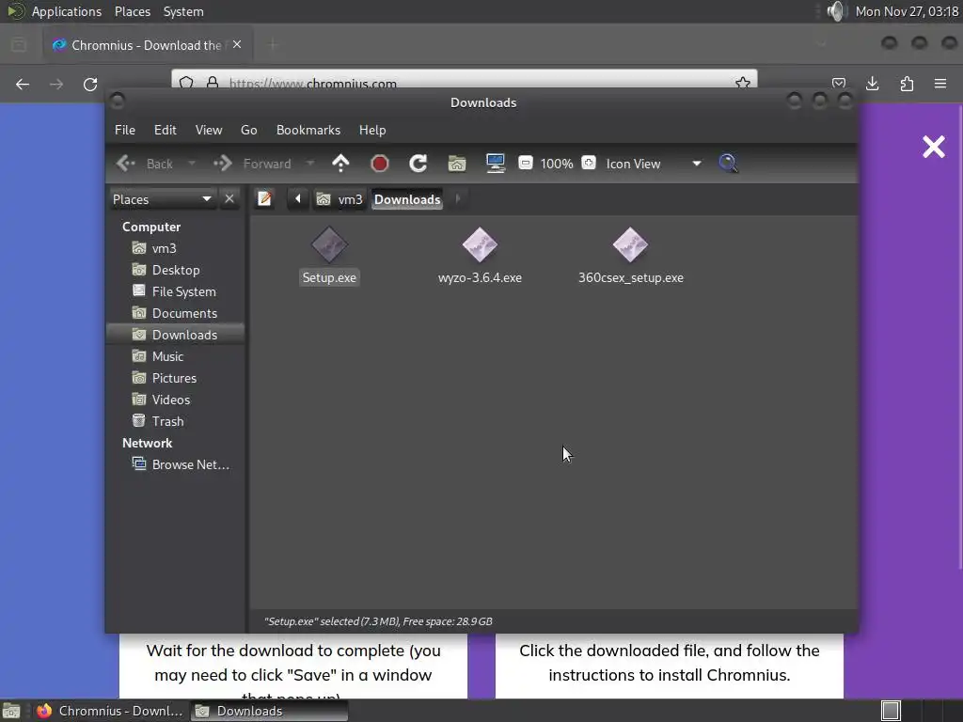Viewport: 963px width, 722px height.
Task: Open Pictures in the sidebar
Action: coord(176,378)
